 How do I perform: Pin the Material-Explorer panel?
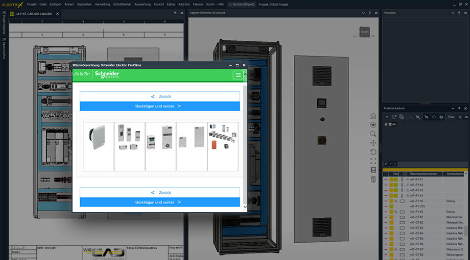click(459, 108)
